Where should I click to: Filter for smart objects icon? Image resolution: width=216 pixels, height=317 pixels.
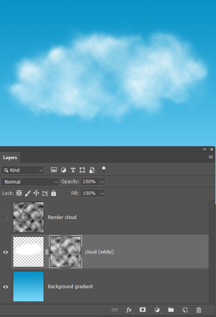[x=92, y=170]
